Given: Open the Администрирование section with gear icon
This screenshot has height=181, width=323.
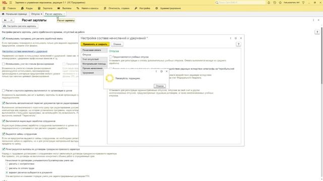Looking at the screenshot, I should point(168,8).
